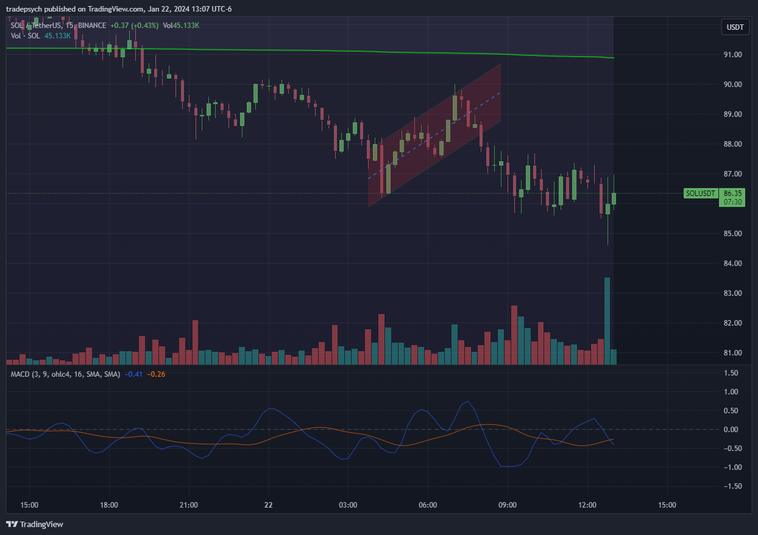Click the 1.50 MACD axis label
This screenshot has width=758, height=535.
pos(732,373)
